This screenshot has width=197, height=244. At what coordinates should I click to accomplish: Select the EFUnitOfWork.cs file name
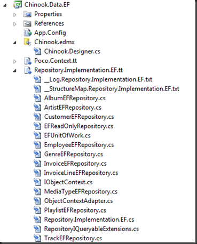click(67, 135)
